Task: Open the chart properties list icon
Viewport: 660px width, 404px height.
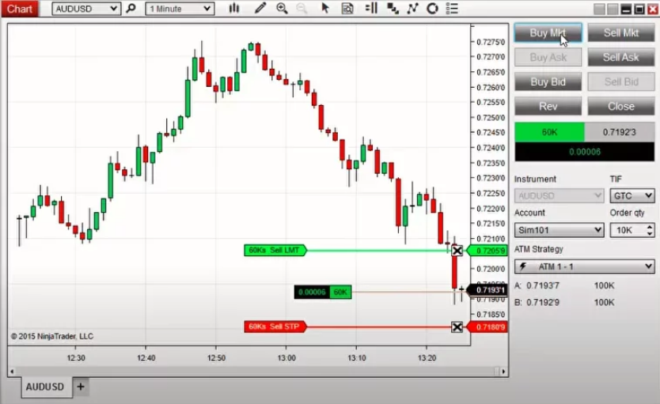Action: 453,9
